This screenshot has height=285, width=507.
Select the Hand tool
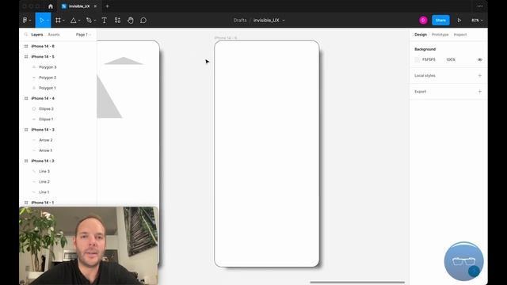pyautogui.click(x=130, y=20)
